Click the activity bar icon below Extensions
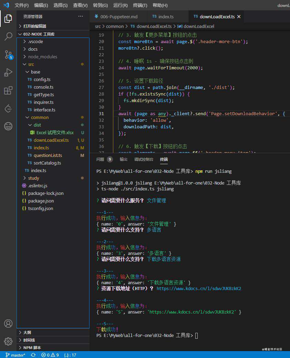Image resolution: width=290 pixels, height=358 pixels. tap(8, 108)
